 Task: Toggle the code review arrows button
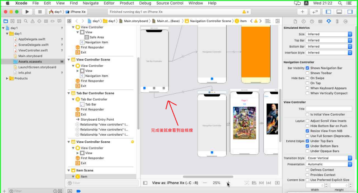tap(315, 12)
